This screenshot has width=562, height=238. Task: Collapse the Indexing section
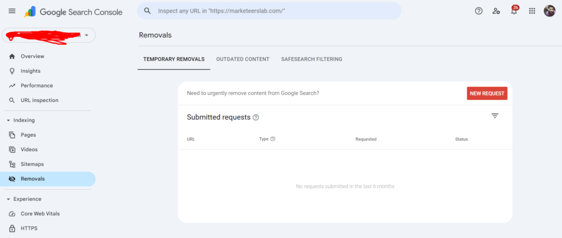pos(8,120)
